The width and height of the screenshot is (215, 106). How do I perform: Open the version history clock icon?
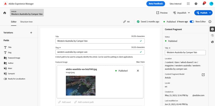pos(212,36)
